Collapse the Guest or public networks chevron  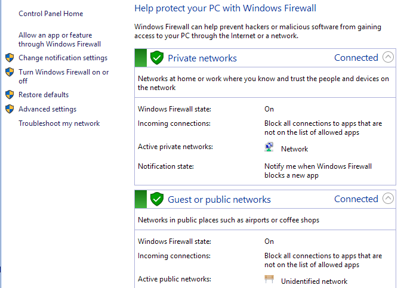[388, 199]
